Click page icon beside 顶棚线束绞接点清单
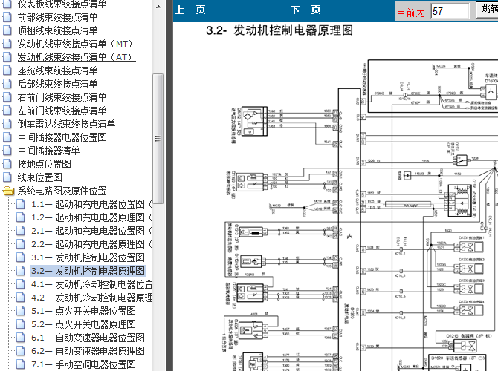 tap(7, 30)
